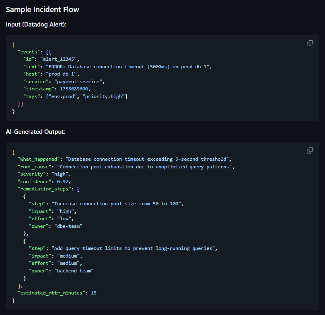The width and height of the screenshot is (325, 315).
Task: Click the "priority:high" tag value
Action: 106,97
